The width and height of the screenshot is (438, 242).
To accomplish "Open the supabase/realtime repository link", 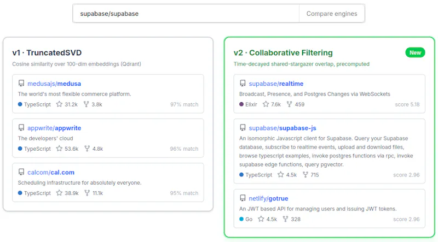I will click(x=276, y=84).
